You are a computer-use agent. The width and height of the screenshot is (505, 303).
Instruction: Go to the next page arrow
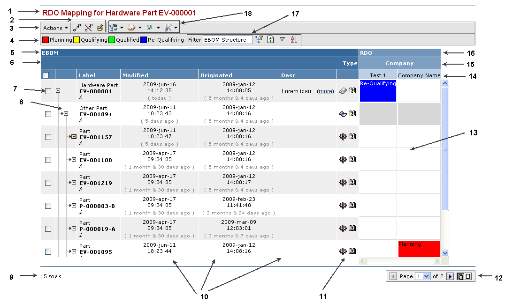[x=450, y=276]
